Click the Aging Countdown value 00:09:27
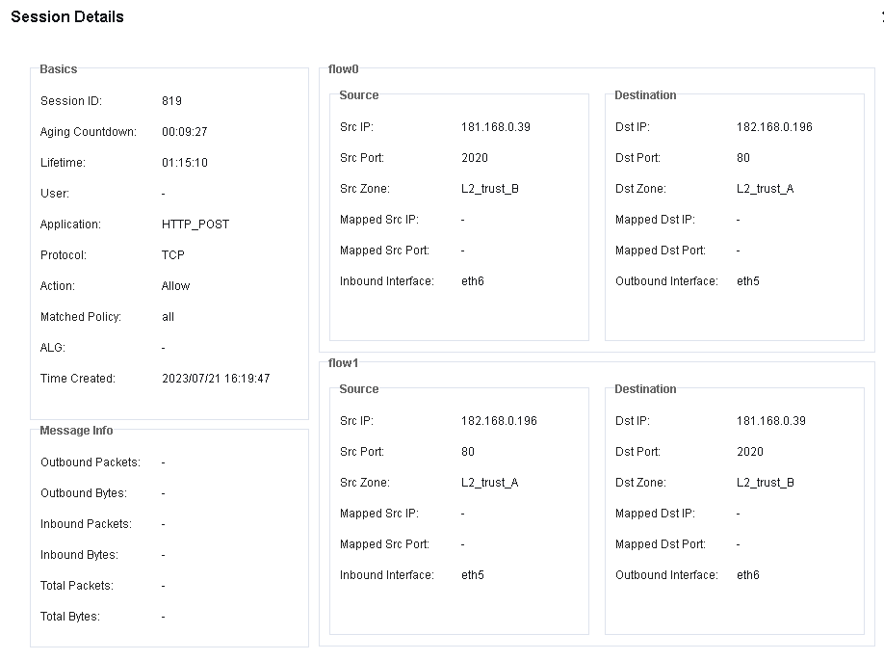884x660 pixels. 184,132
